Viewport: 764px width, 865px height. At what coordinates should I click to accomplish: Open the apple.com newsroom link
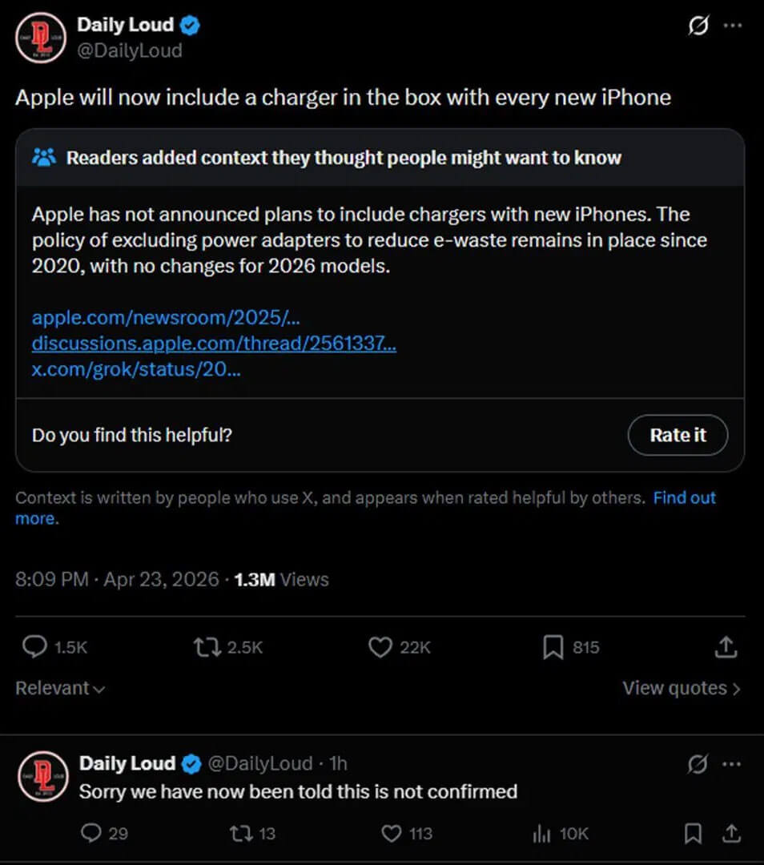(164, 317)
